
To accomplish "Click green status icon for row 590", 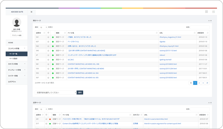I will 53,60.
